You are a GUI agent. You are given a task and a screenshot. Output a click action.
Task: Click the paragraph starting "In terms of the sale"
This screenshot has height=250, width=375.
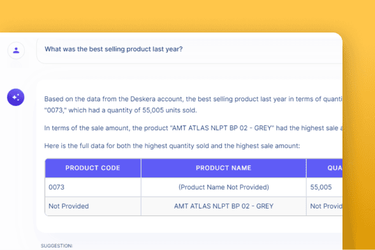[193, 128]
